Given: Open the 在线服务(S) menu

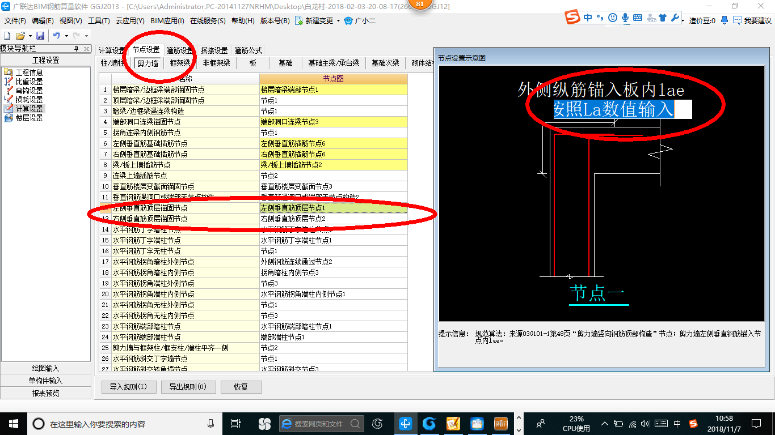Looking at the screenshot, I should (x=208, y=21).
